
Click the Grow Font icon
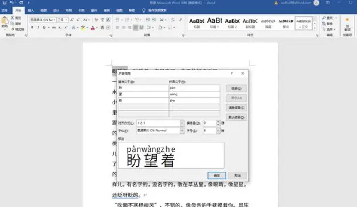(x=72, y=20)
